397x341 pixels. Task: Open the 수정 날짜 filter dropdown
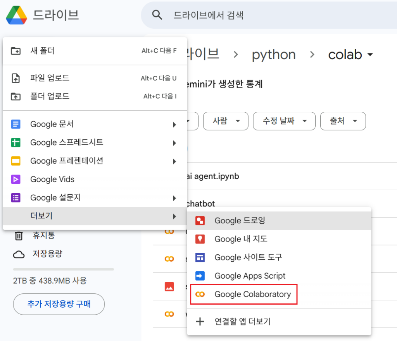[x=284, y=121]
